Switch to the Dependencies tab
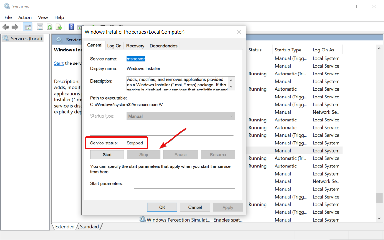 click(164, 46)
